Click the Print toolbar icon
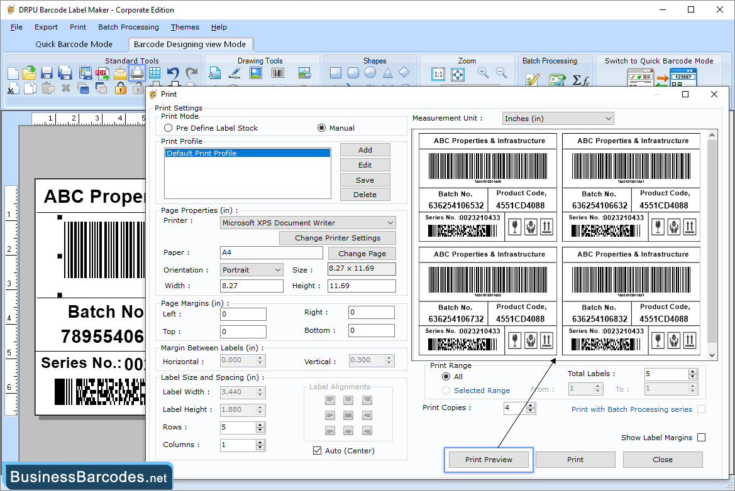This screenshot has width=735, height=491. point(137,73)
